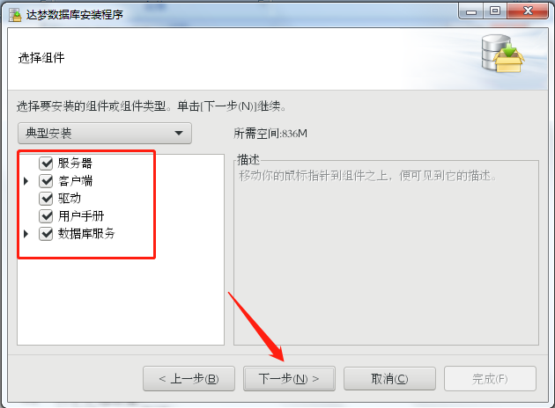The width and height of the screenshot is (555, 408).
Task: Maximize the installer window
Action: 495,11
